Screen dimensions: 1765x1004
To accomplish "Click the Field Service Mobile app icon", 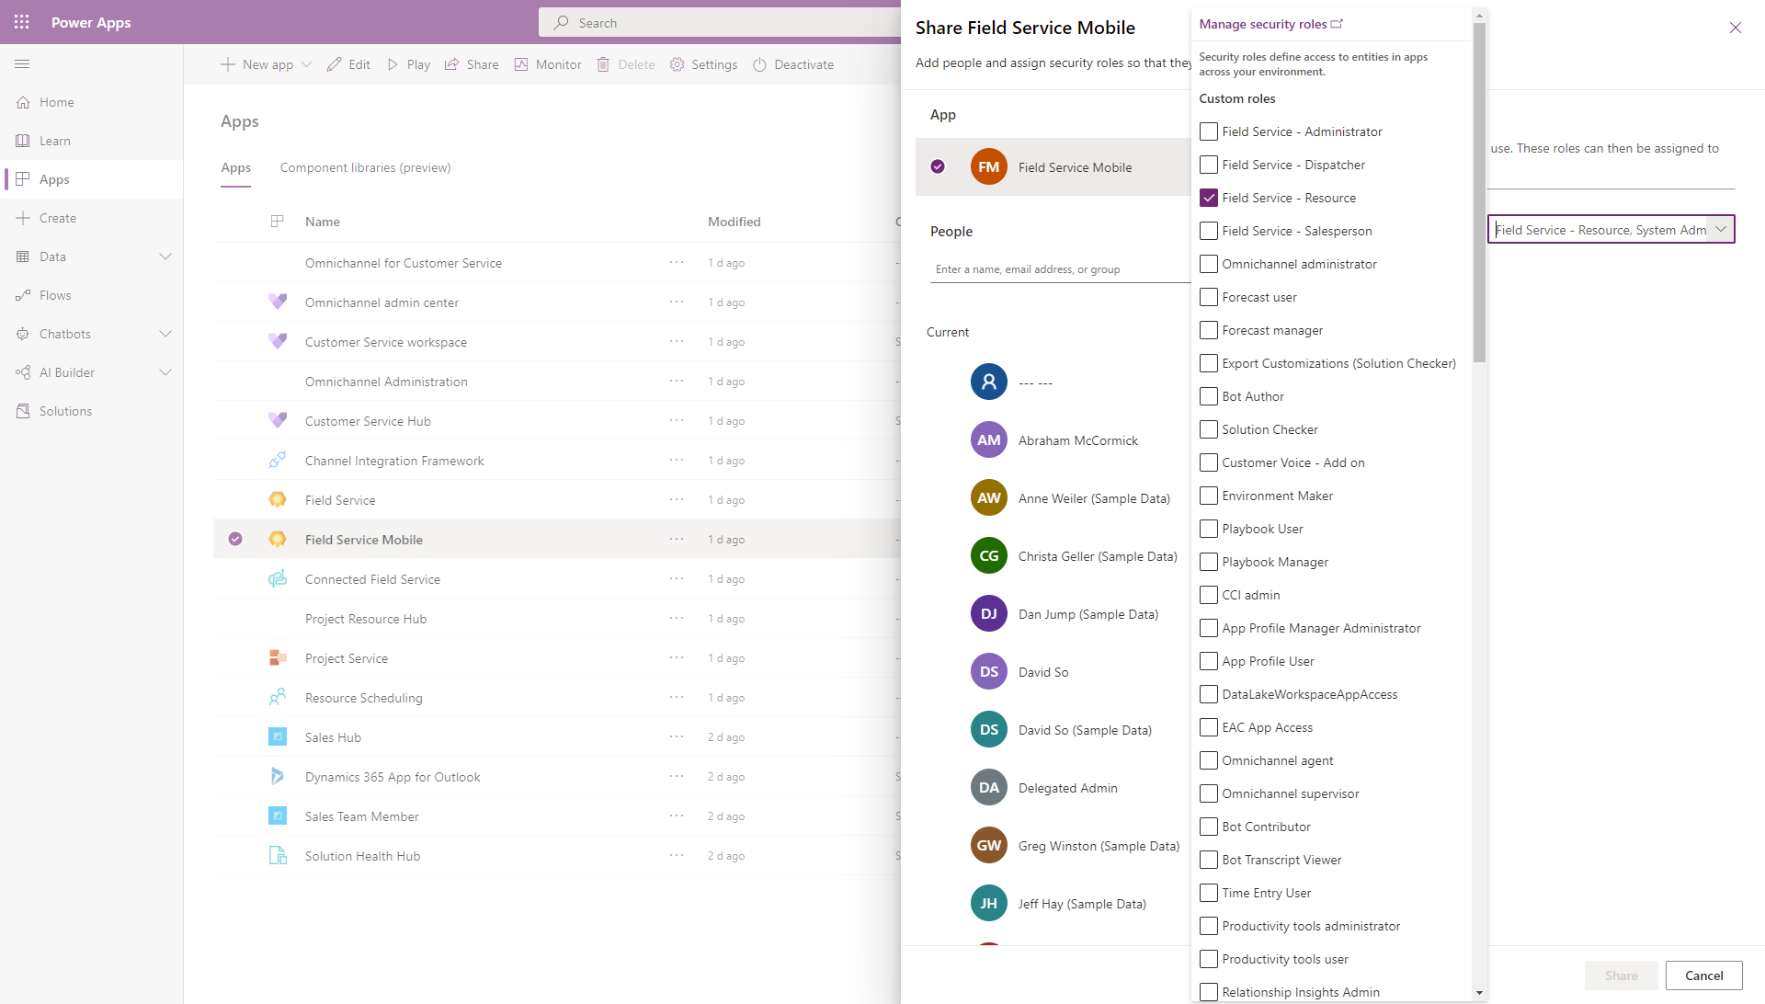I will [x=277, y=539].
